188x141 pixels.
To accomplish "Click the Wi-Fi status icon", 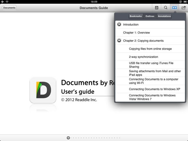I will pyautogui.click(x=7, y=2).
